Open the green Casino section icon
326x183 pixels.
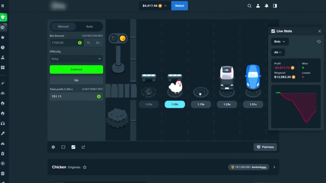[x=3, y=17]
